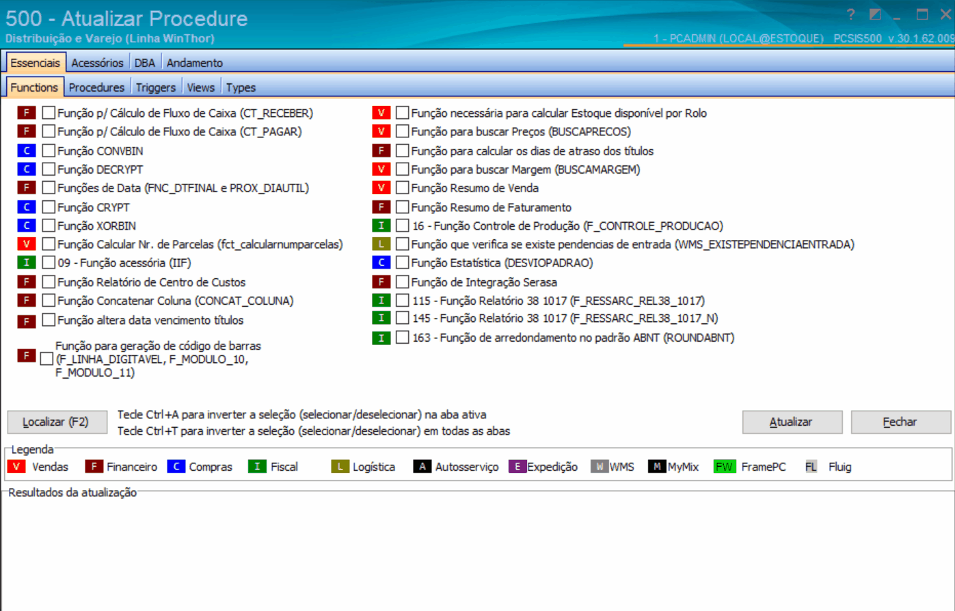Click the V icon beside Função Resumo de Venda

(381, 188)
